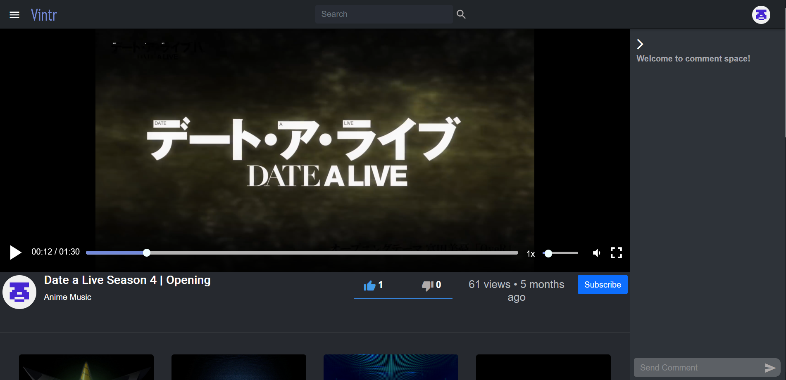786x380 pixels.
Task: Collapse the comment panel with the chevron
Action: click(640, 44)
